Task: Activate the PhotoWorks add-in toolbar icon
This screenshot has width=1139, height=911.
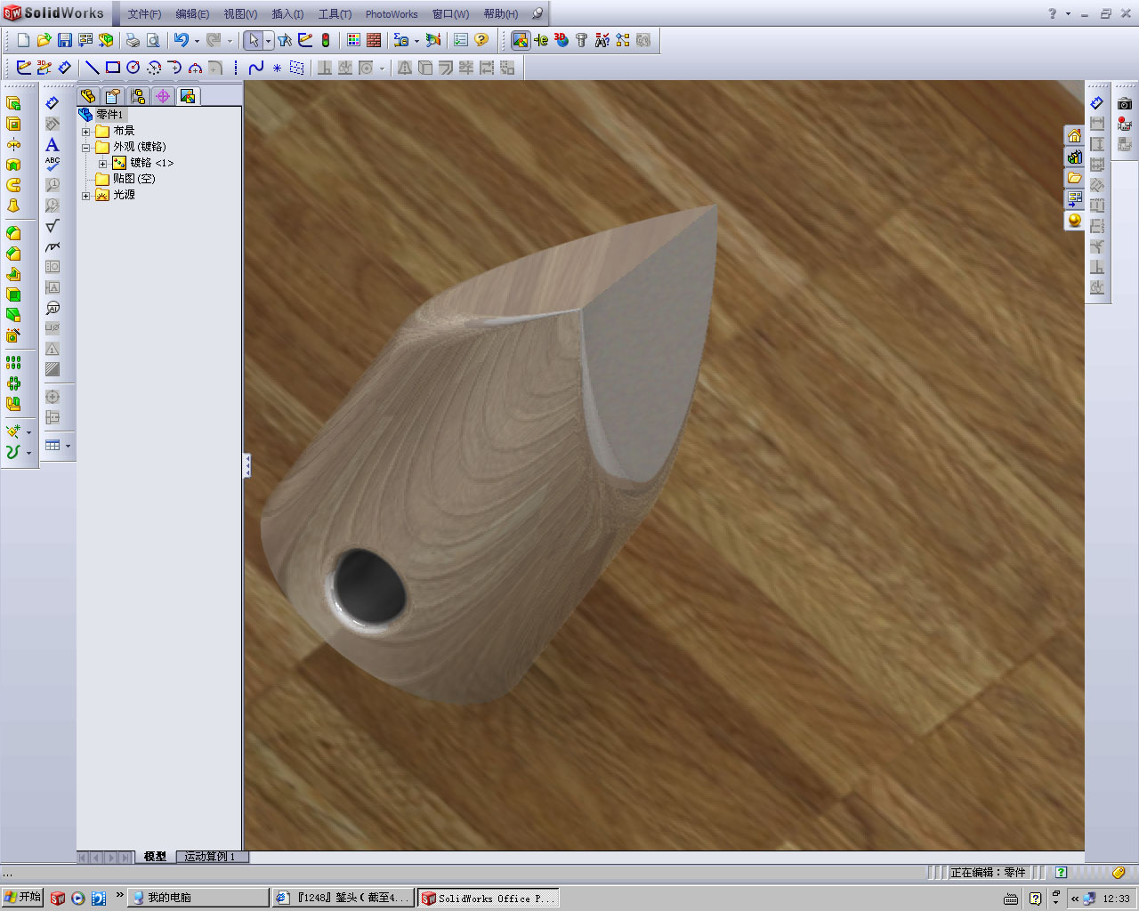Action: [521, 40]
